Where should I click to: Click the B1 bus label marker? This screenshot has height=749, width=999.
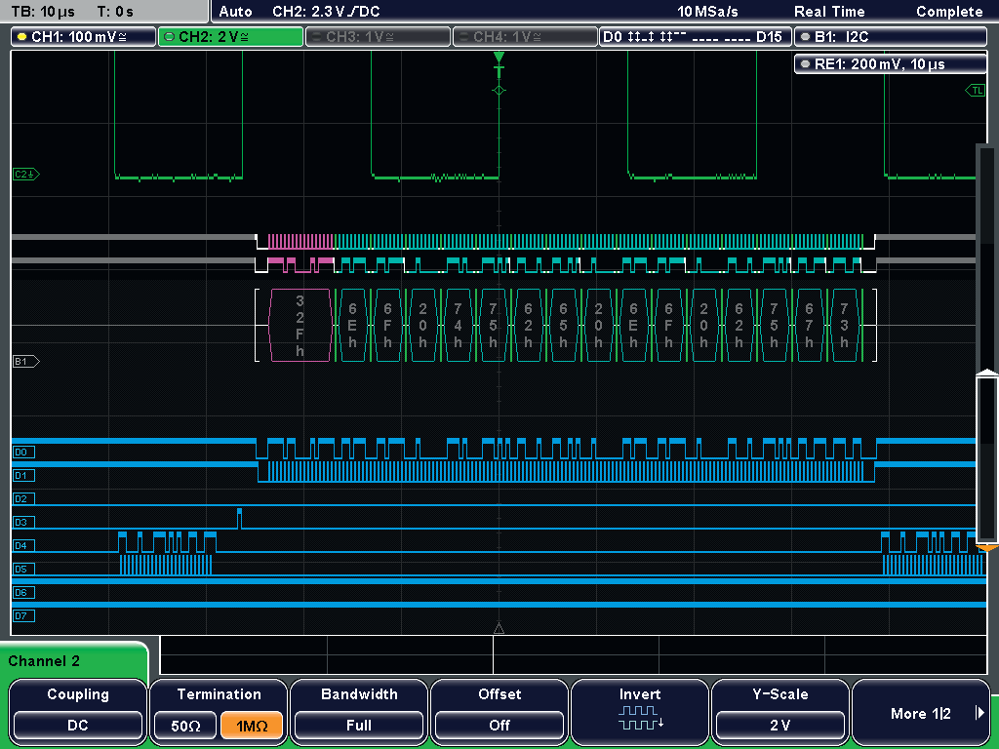25,361
